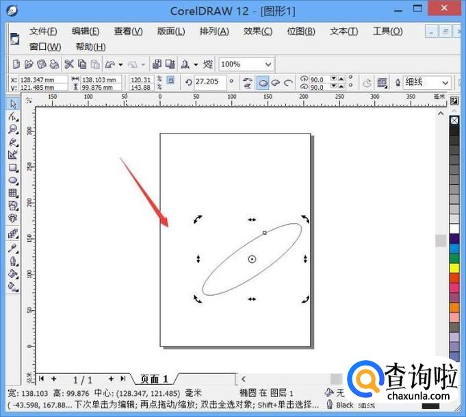Open the 位图(B) menu

click(300, 31)
